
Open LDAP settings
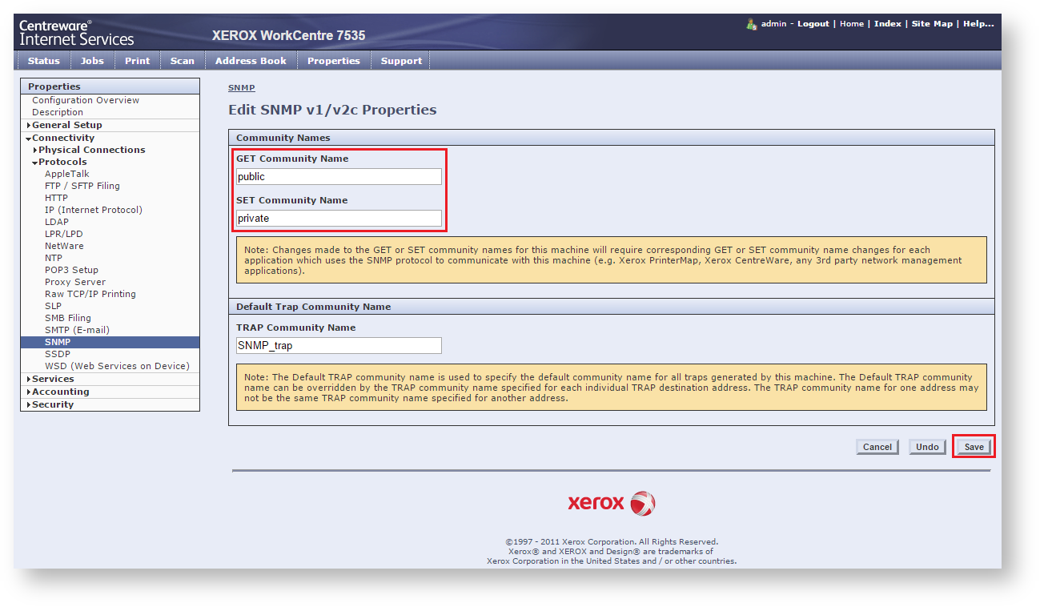point(57,222)
